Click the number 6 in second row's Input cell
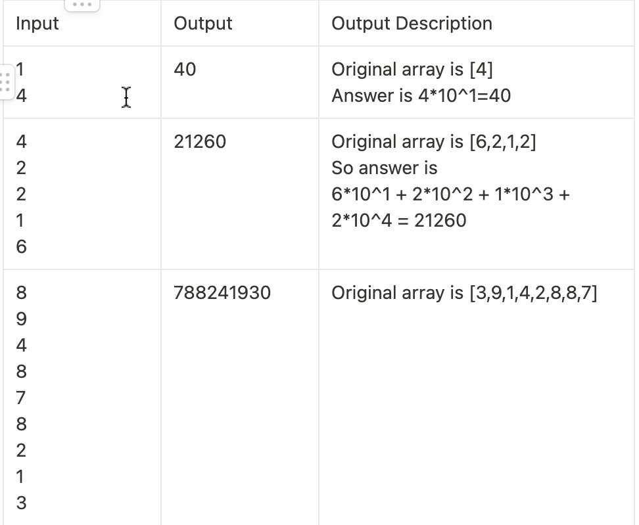639x525 pixels. pos(22,247)
